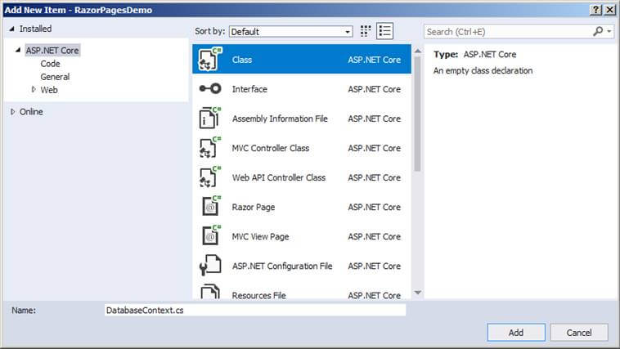Pick the ASP.NET Configuration File icon
The image size is (620, 349).
(x=210, y=265)
